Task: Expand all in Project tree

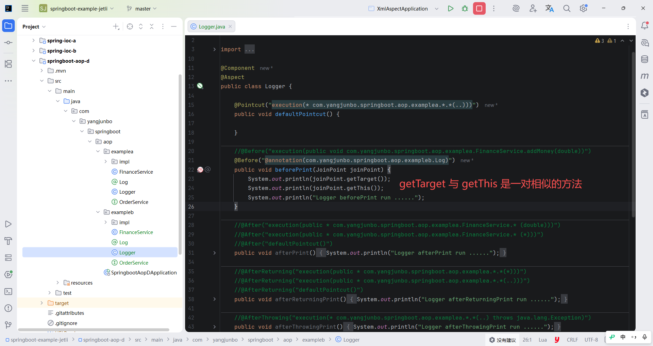Action: pos(141,26)
